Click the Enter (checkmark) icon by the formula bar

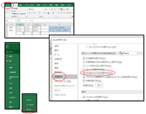26,20
